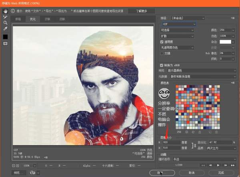
Task: Select the Zoom tool
Action: coord(6,23)
